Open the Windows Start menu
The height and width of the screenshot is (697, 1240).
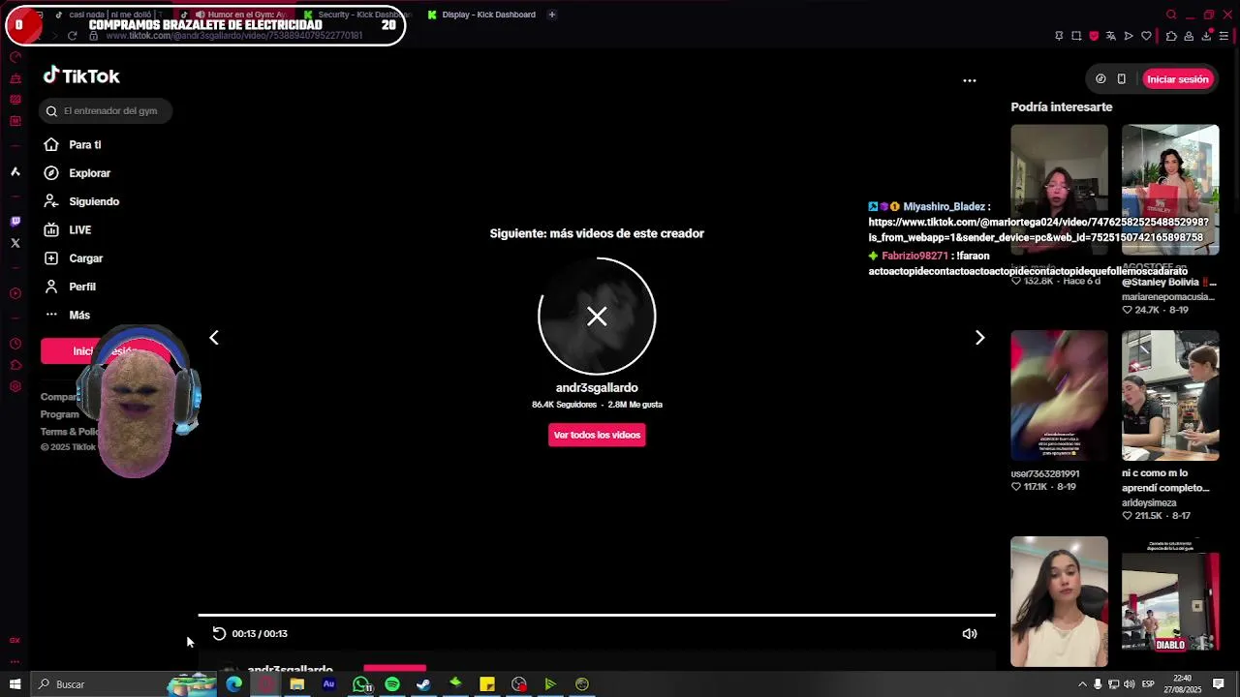15,684
